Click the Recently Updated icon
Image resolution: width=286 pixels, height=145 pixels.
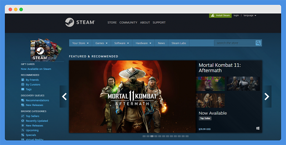(x=23, y=121)
